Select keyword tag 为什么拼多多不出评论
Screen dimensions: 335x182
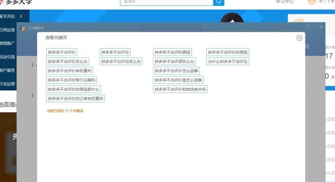coord(228,61)
